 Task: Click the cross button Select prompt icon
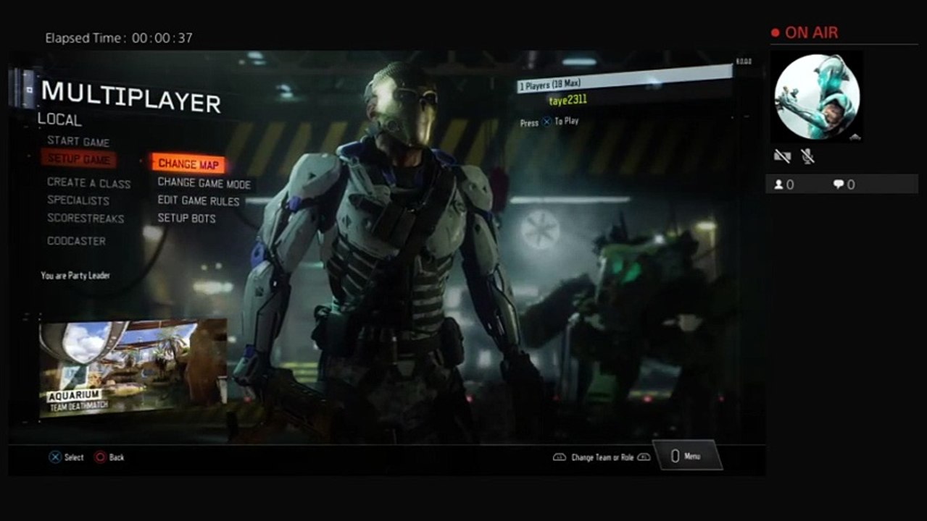tap(54, 457)
